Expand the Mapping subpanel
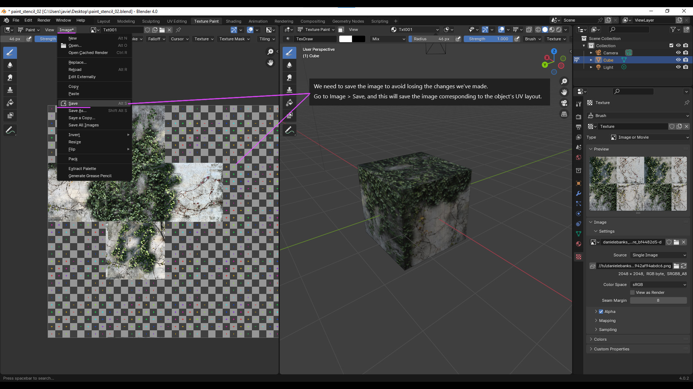Image resolution: width=693 pixels, height=389 pixels. coord(607,321)
